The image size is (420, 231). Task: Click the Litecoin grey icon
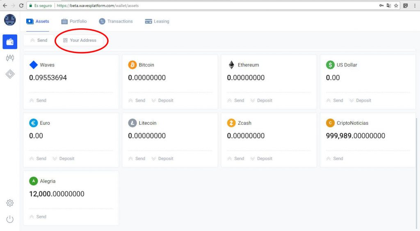click(x=132, y=123)
